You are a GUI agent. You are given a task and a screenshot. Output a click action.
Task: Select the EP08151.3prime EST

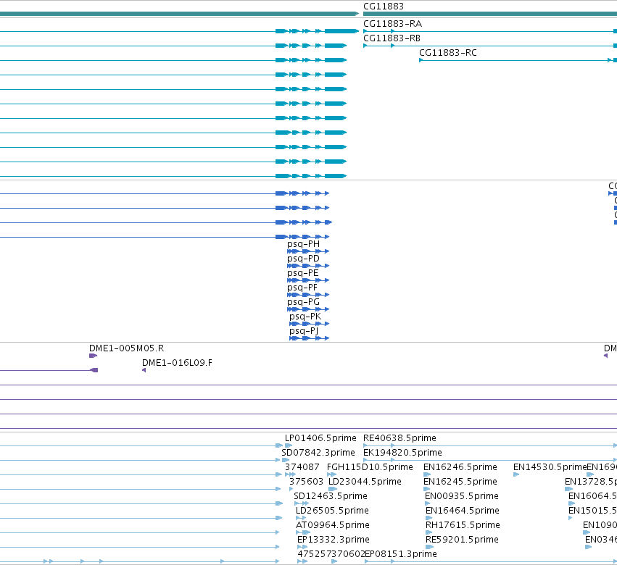point(400,554)
